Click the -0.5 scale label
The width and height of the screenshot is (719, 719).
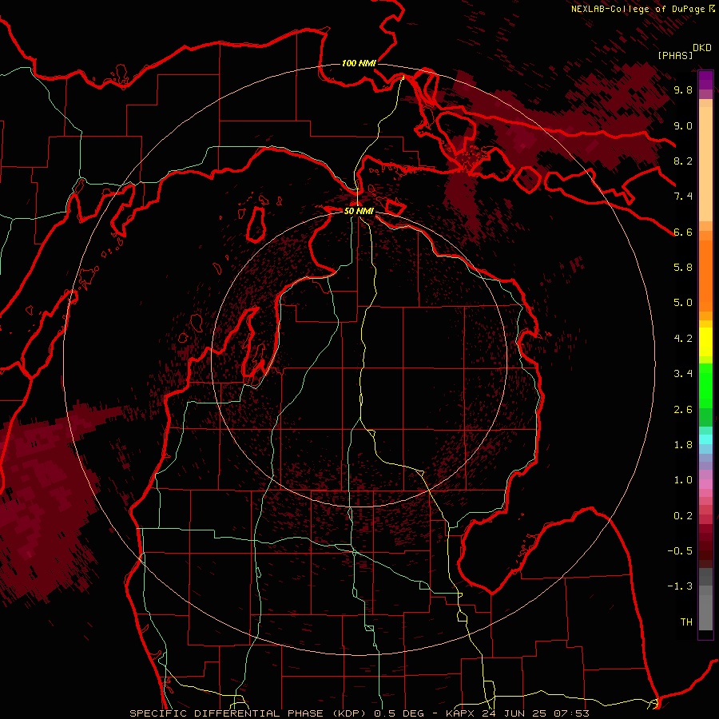click(x=680, y=550)
